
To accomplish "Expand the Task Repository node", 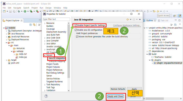I will pyautogui.click(x=45, y=85).
